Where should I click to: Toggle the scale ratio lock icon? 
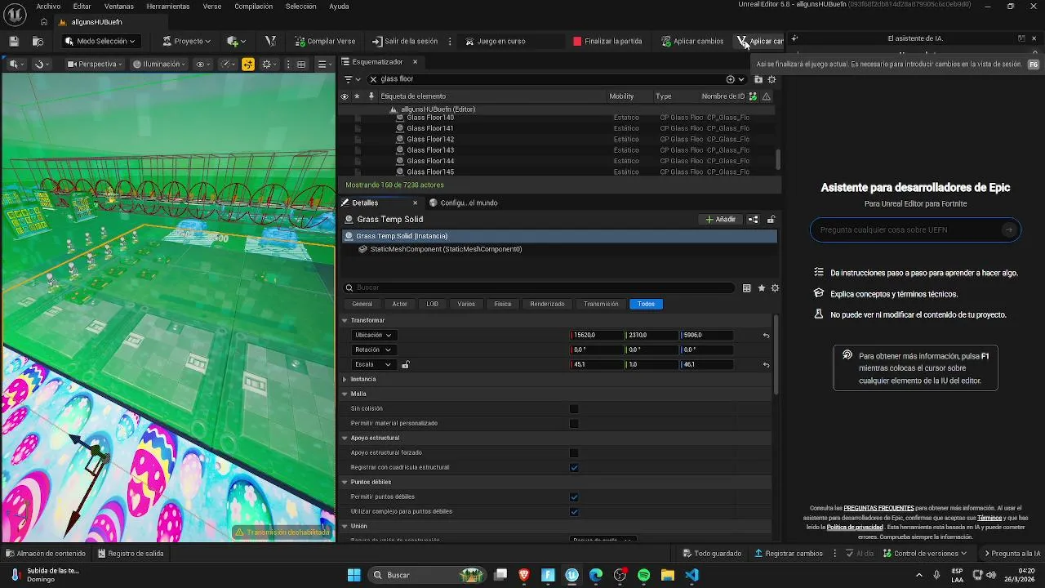tap(405, 364)
